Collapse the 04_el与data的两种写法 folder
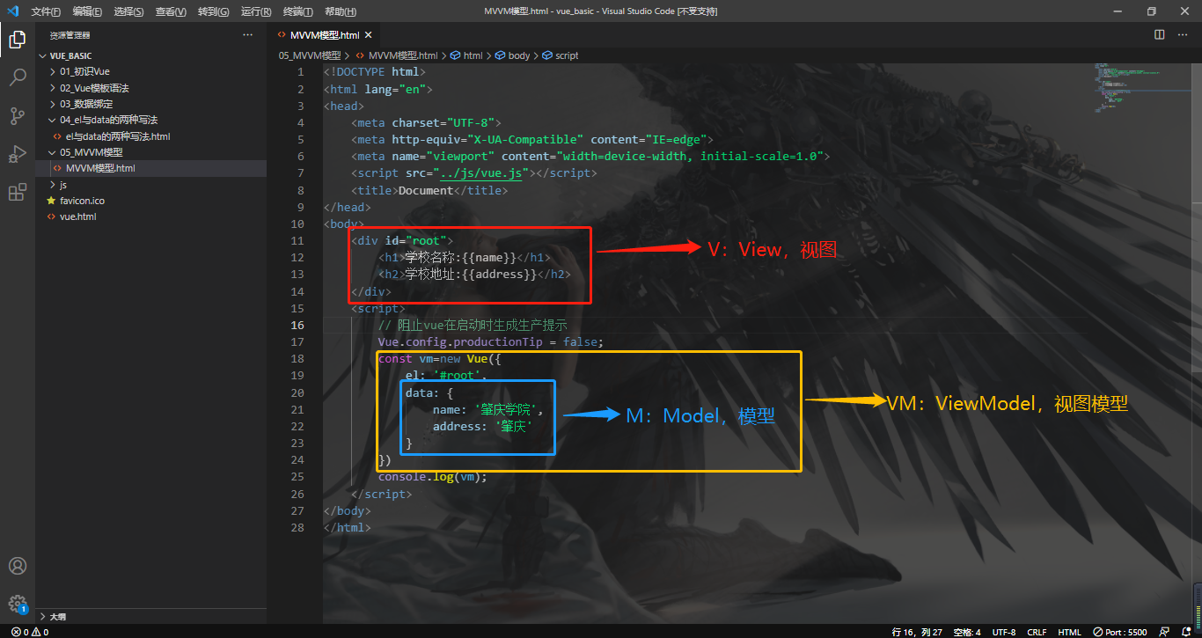Screen dimensions: 1202x638 tap(52, 120)
